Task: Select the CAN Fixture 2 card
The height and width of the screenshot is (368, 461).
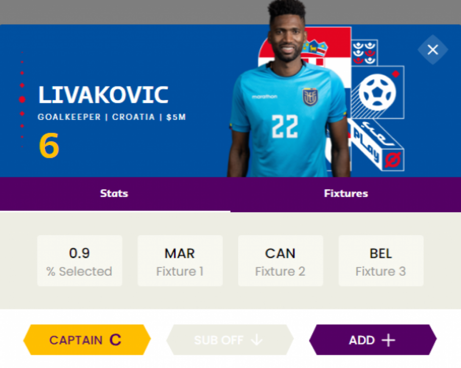Action: [280, 261]
